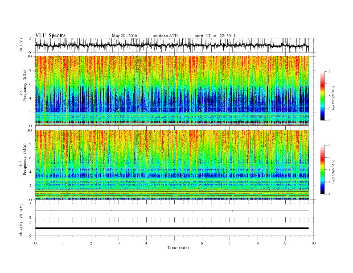The image size is (353, 273).
Task: Click the ch.2 PSD color scale bar
Action: click(x=323, y=170)
